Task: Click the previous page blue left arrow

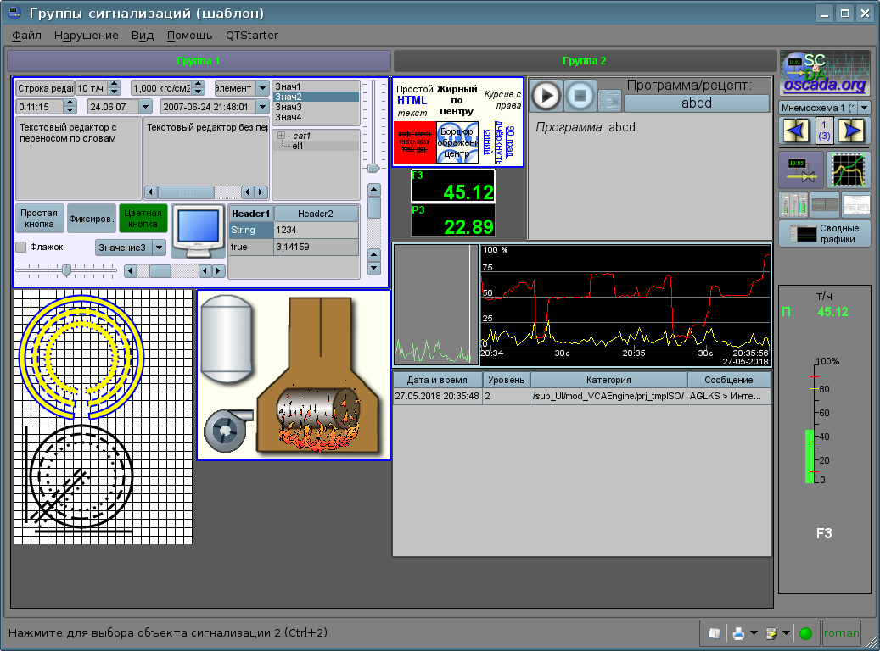Action: click(x=794, y=131)
